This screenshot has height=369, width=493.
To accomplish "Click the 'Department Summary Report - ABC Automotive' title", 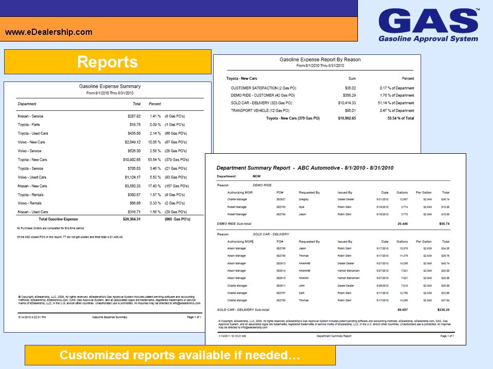I will [305, 168].
